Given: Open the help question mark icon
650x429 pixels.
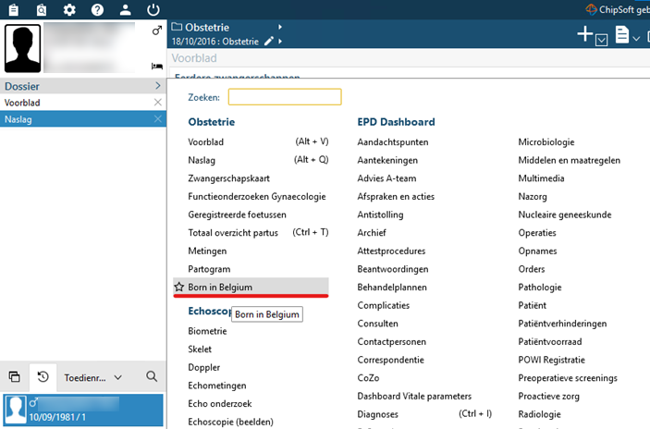Looking at the screenshot, I should (x=98, y=10).
